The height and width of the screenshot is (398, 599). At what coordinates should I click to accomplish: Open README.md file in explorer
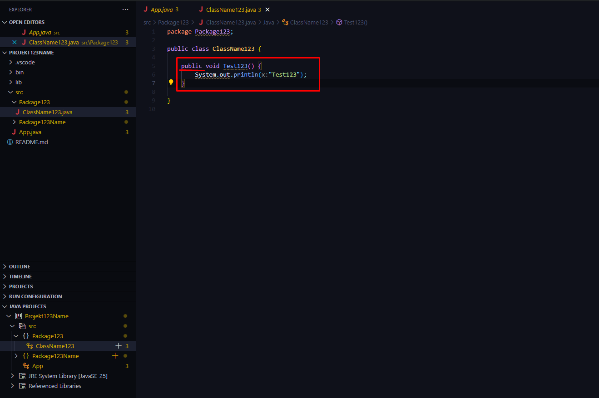pyautogui.click(x=31, y=142)
